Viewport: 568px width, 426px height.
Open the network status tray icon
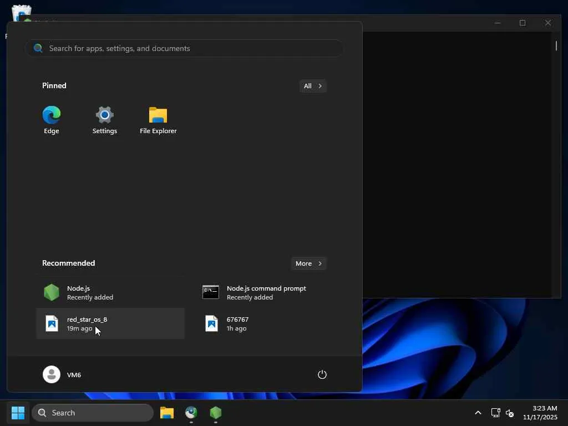tap(495, 413)
